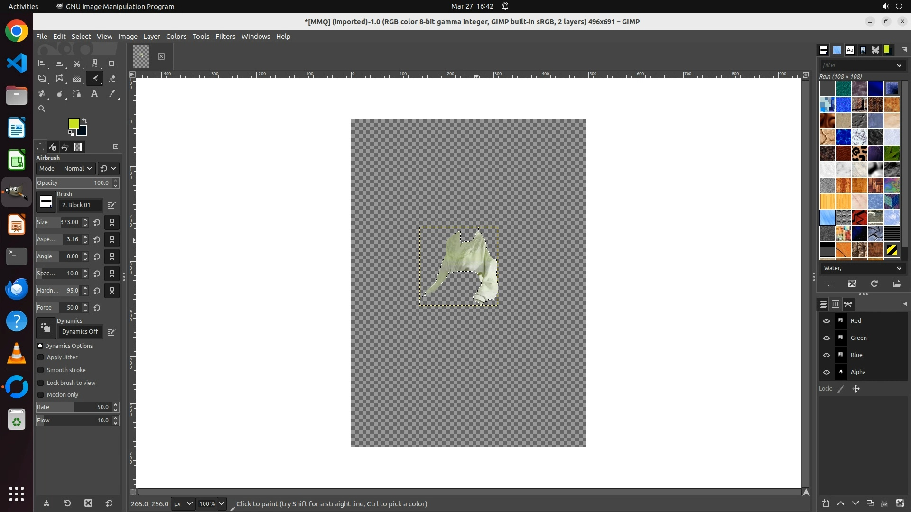Screen dimensions: 911x512
Task: Hide the Green channel visibility
Action: [x=826, y=338]
